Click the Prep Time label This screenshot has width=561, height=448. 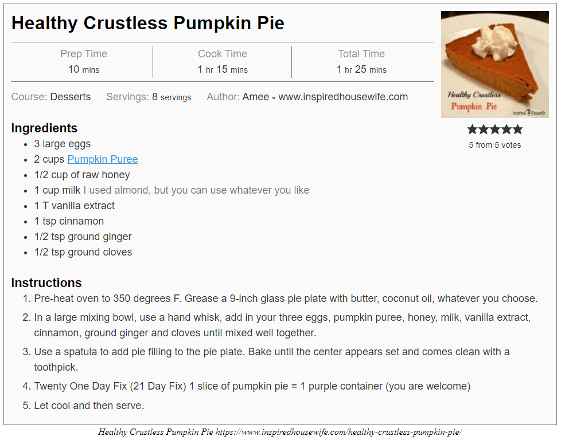click(x=84, y=54)
